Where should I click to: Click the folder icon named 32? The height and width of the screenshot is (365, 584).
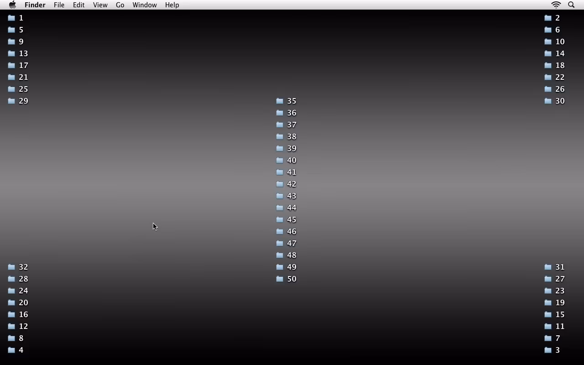[x=11, y=267]
